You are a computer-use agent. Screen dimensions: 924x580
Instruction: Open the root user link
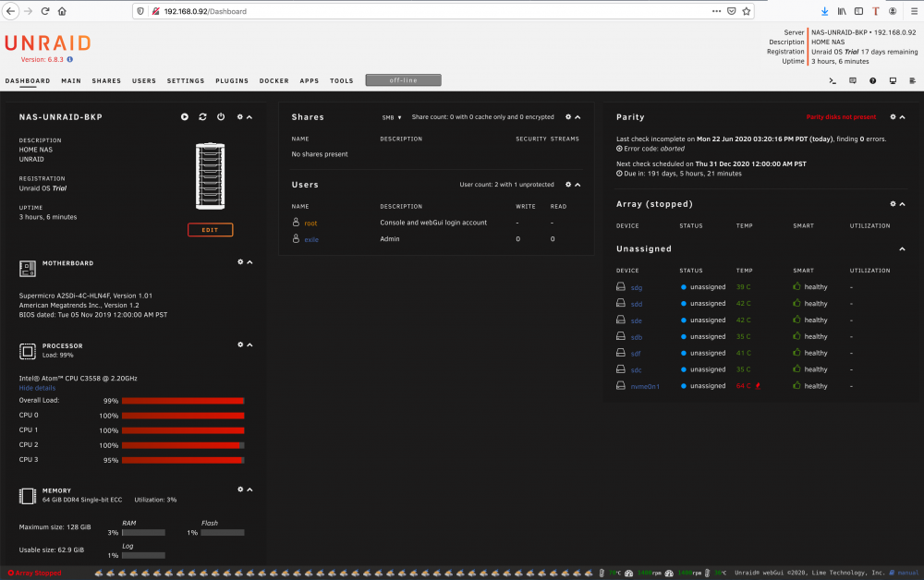pos(310,224)
